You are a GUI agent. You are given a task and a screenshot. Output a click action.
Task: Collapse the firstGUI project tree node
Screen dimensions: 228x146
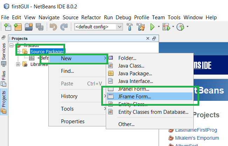pyautogui.click(x=12, y=46)
